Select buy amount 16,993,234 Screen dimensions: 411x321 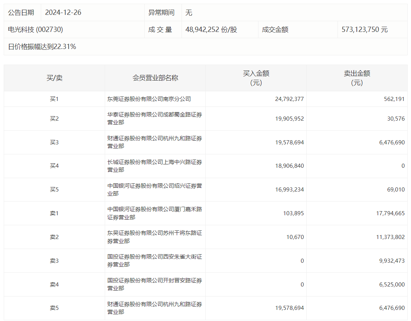click(289, 190)
